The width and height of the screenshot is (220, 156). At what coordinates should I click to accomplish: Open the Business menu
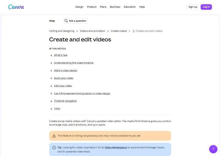[115, 7]
